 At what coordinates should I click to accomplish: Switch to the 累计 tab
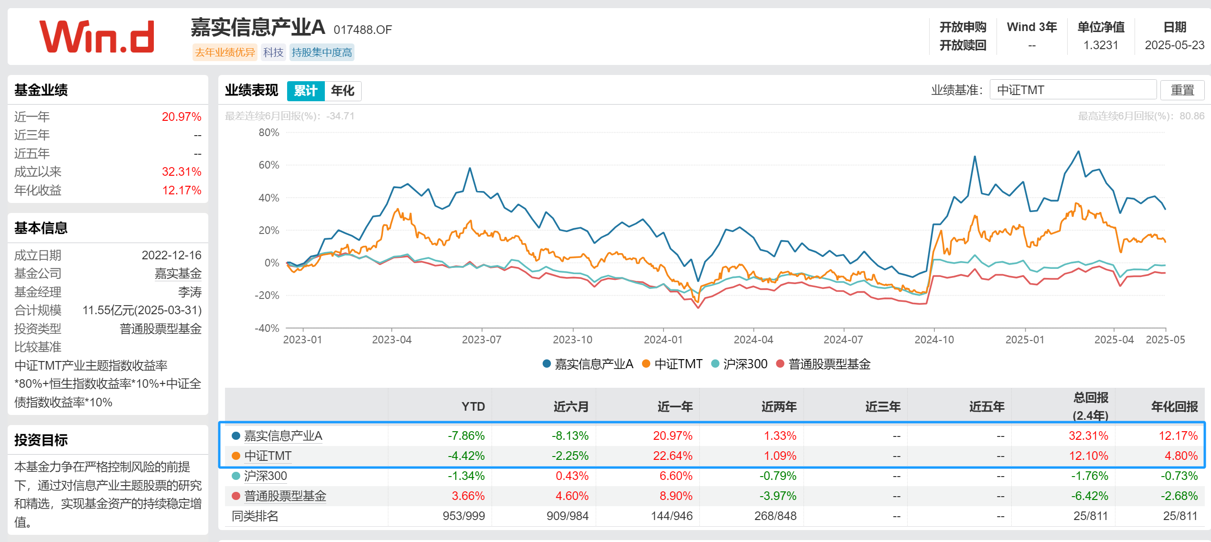306,91
